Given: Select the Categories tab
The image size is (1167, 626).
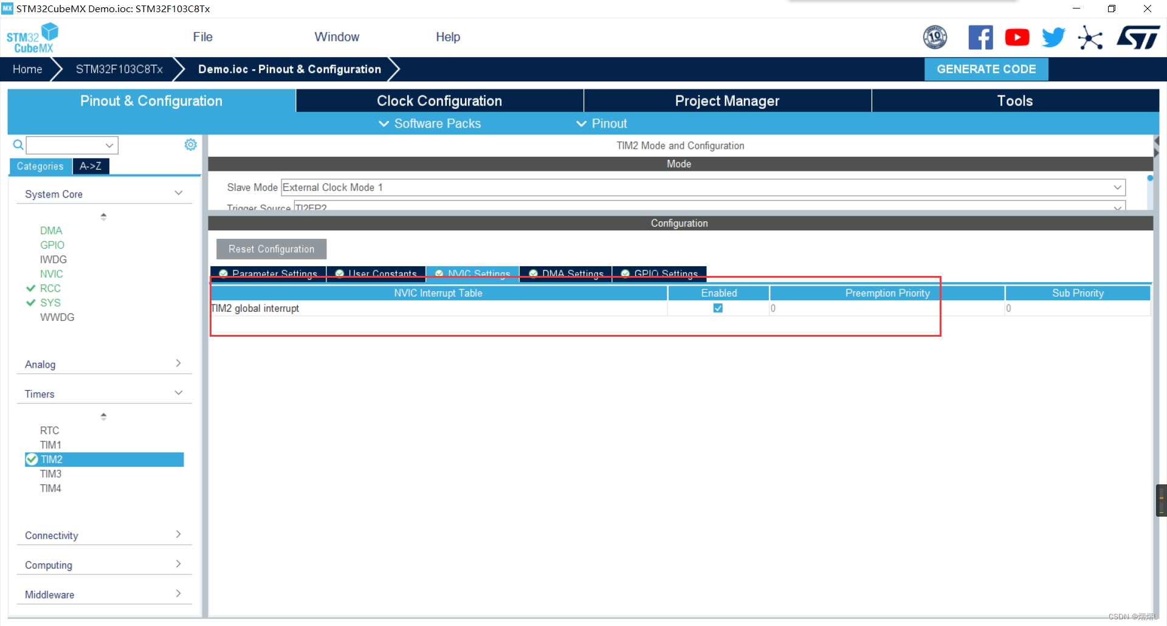Looking at the screenshot, I should [x=40, y=166].
